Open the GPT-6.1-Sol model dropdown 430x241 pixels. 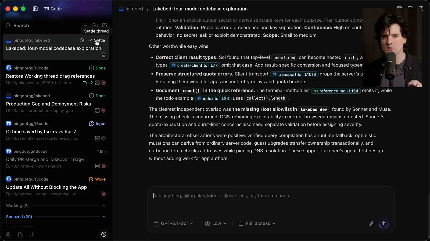coord(173,223)
